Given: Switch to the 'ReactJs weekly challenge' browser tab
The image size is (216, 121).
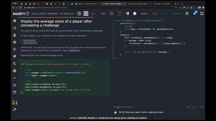Looking at the screenshot, I should click(x=114, y=4).
